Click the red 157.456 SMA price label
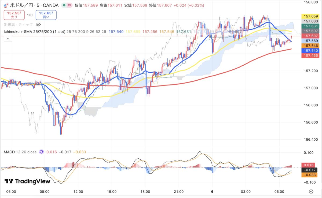The height and width of the screenshot is (198, 322). [310, 55]
